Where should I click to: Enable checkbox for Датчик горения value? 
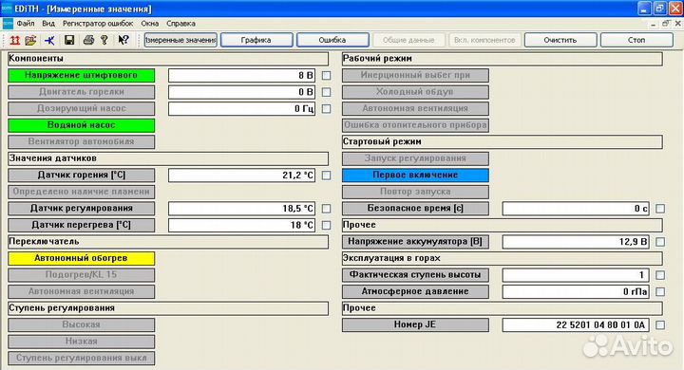coord(326,176)
